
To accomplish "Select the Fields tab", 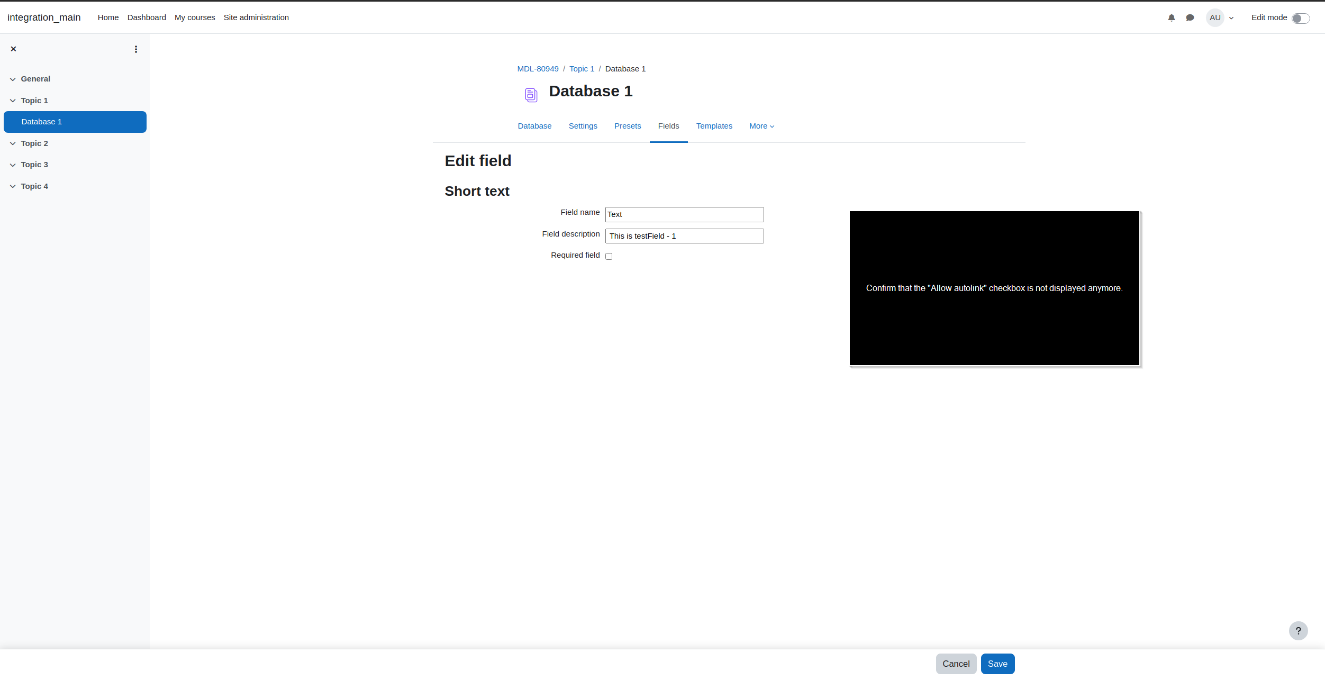I will point(668,126).
